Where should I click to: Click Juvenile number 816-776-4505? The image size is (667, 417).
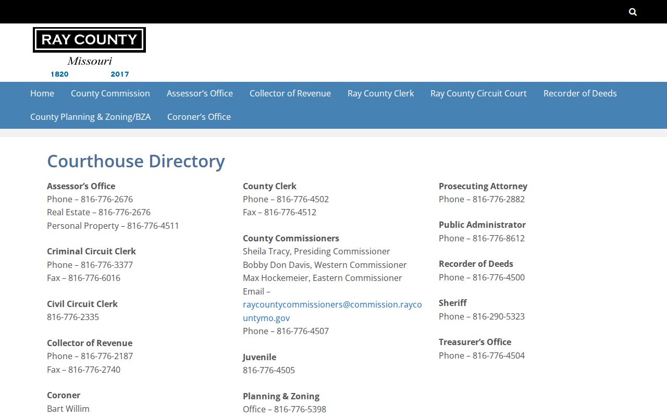(269, 370)
